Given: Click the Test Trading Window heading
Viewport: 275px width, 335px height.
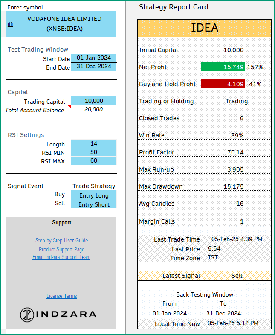Looking at the screenshot, I should (38, 50).
